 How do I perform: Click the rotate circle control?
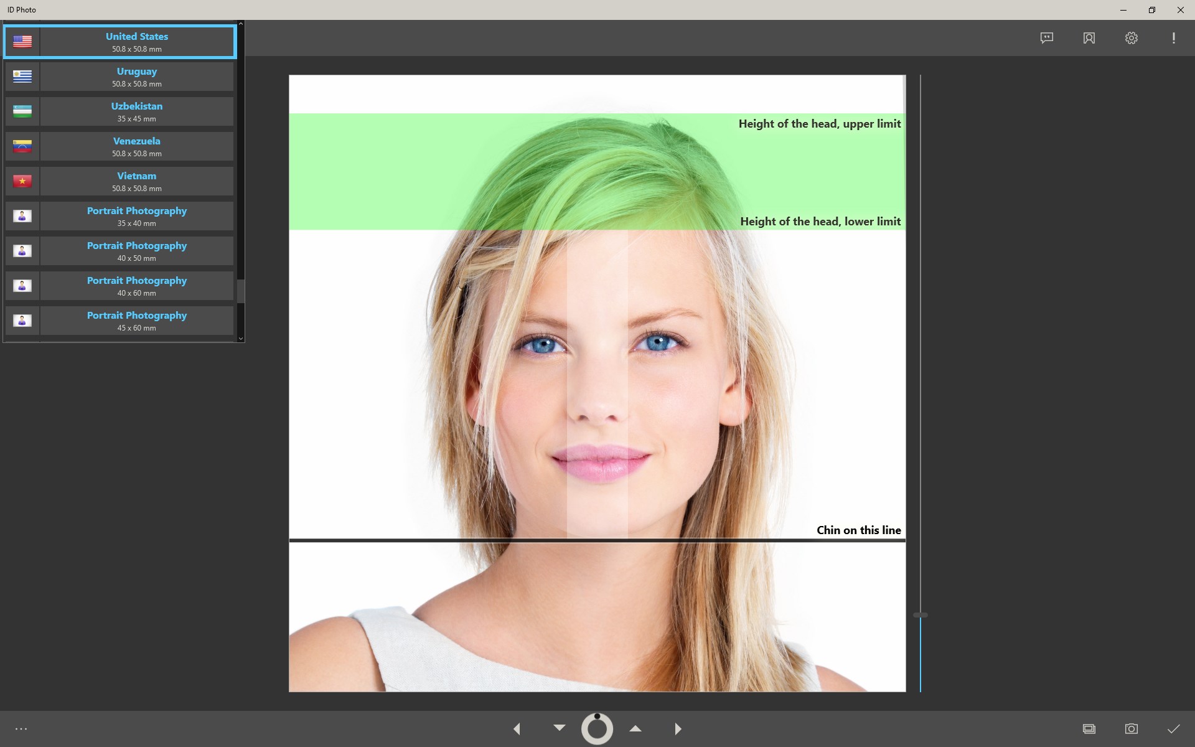597,728
